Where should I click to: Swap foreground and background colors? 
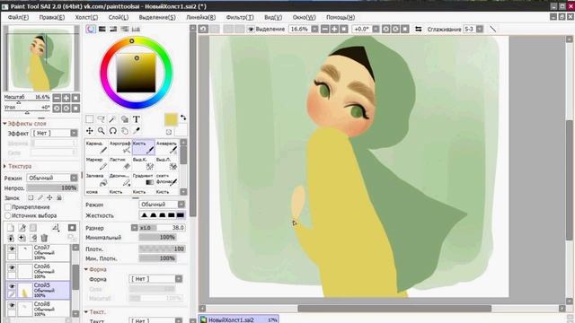pyautogui.click(x=183, y=118)
